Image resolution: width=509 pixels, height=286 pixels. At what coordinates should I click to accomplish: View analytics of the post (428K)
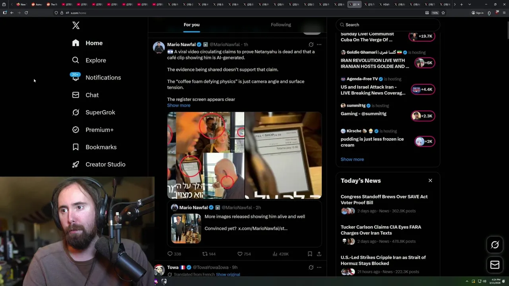pos(281,254)
